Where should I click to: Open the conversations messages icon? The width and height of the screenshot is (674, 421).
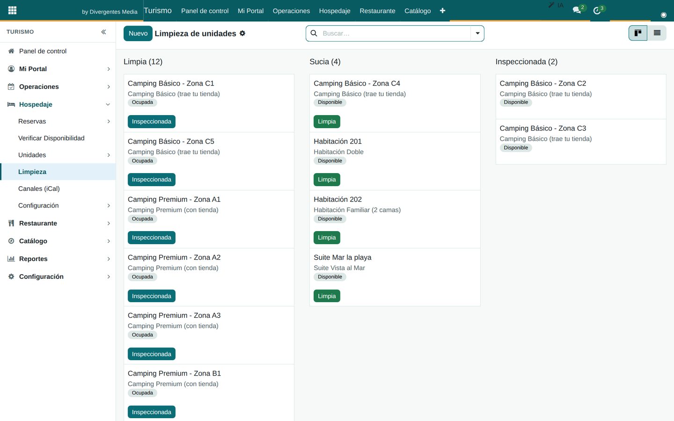577,10
